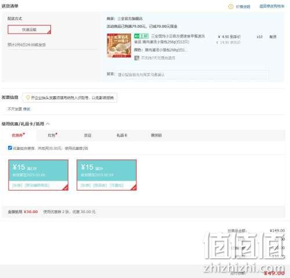Open the 京豆 tab
290x278 pixels.
[88, 136]
